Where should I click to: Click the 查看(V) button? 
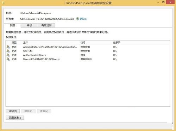(x=44, y=111)
